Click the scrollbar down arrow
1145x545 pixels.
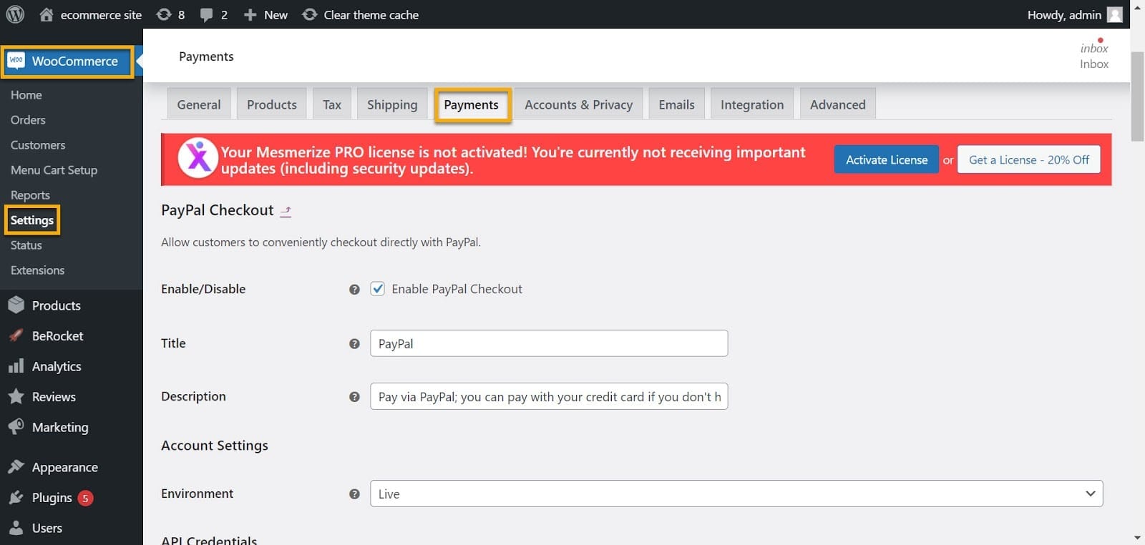[x=1137, y=538]
